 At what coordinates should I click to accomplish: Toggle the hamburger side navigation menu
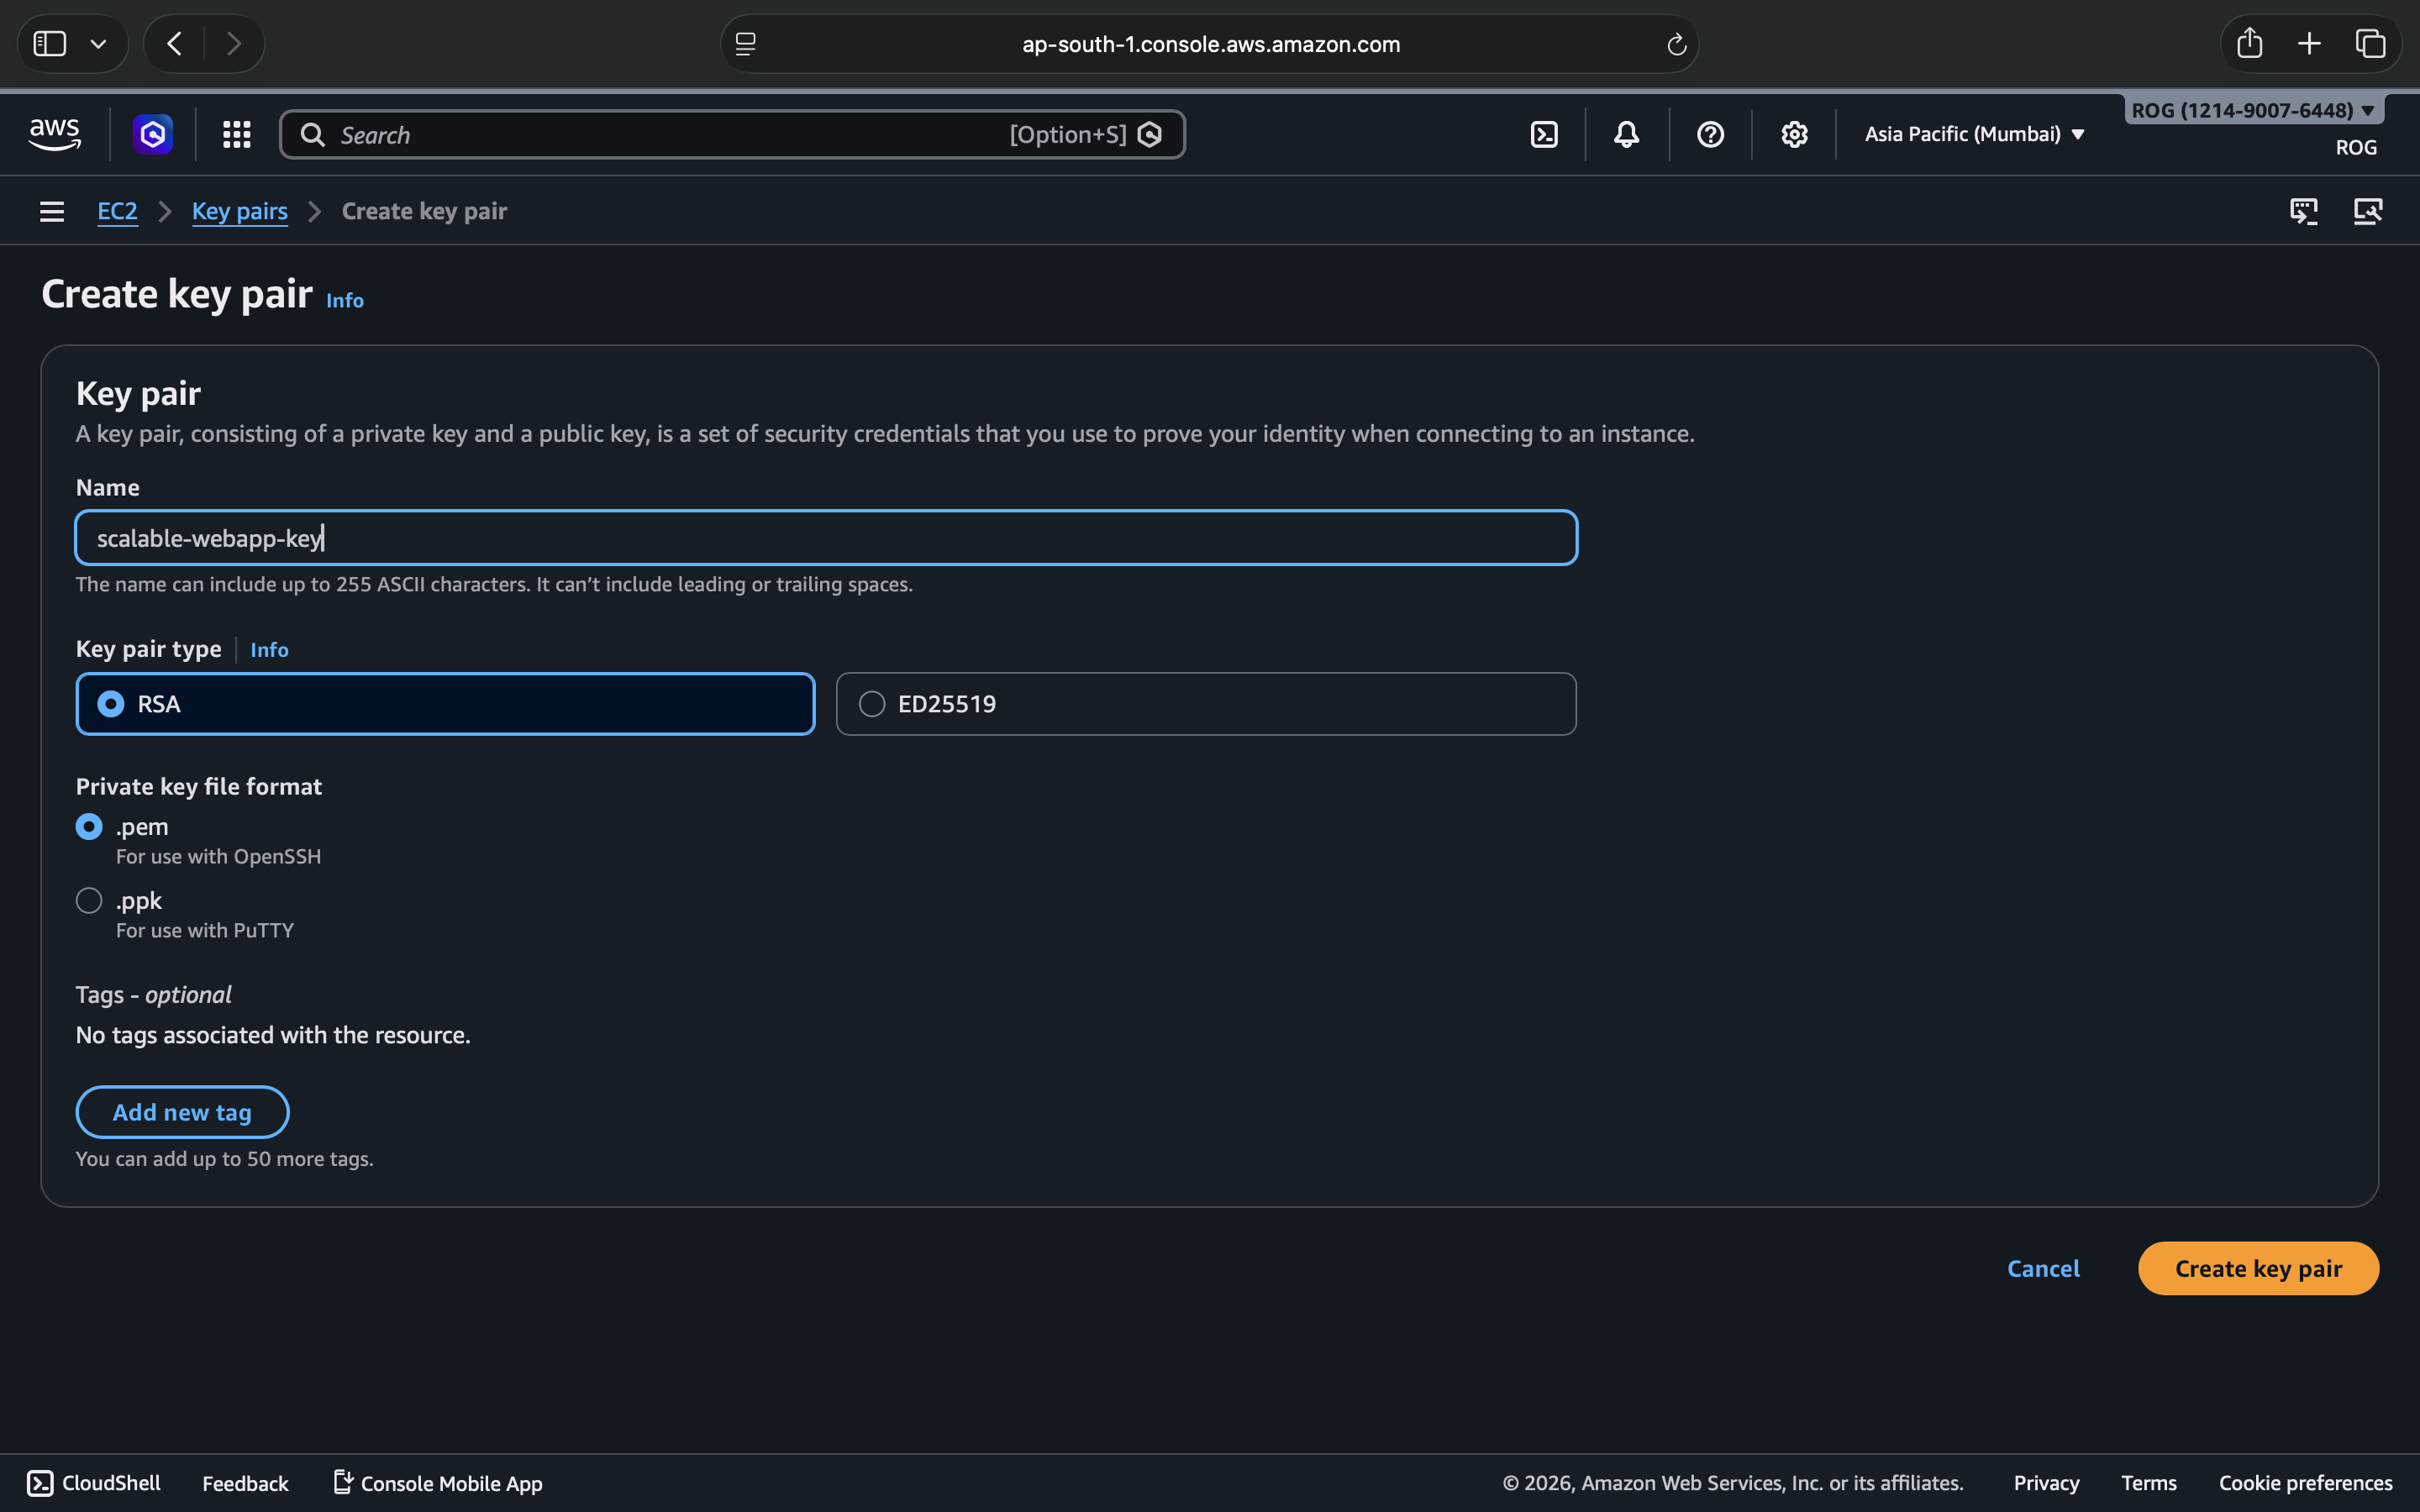point(52,211)
